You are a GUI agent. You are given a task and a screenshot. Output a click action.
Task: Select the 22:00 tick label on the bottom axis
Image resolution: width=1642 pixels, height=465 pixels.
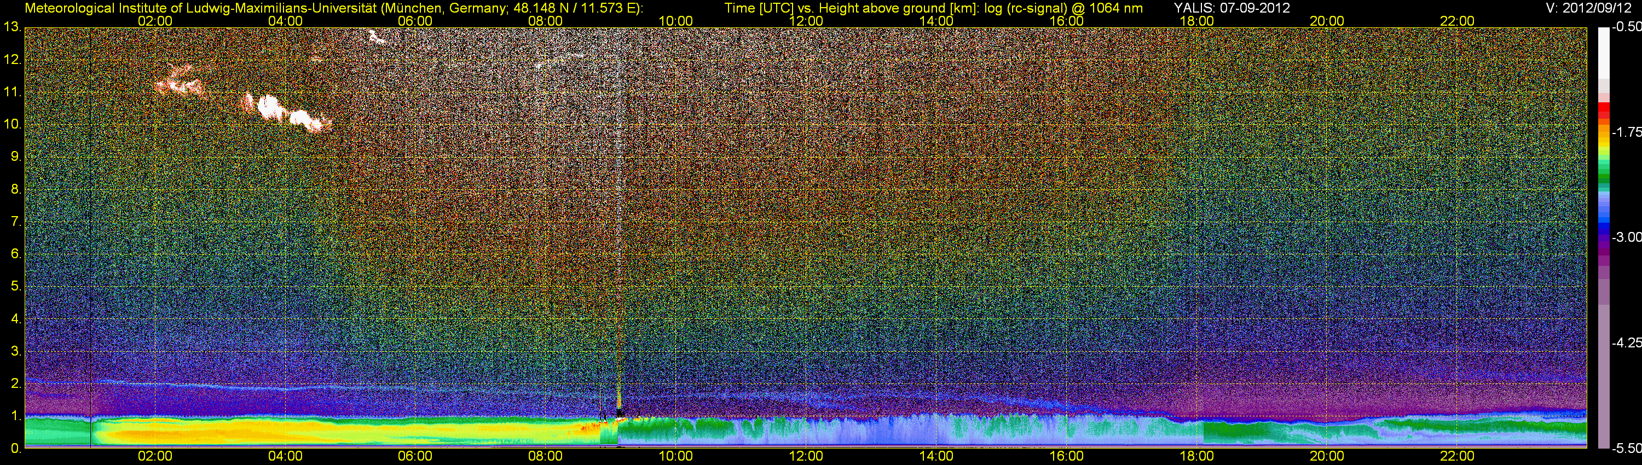(x=1457, y=456)
